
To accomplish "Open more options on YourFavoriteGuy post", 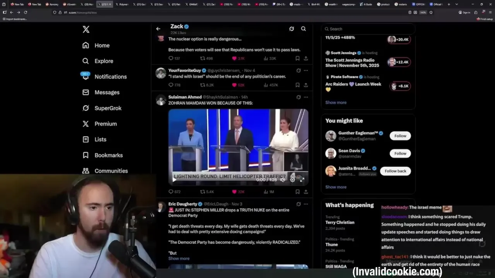I will click(306, 71).
